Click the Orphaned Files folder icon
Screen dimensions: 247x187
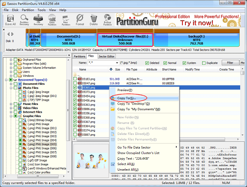pos(20,60)
